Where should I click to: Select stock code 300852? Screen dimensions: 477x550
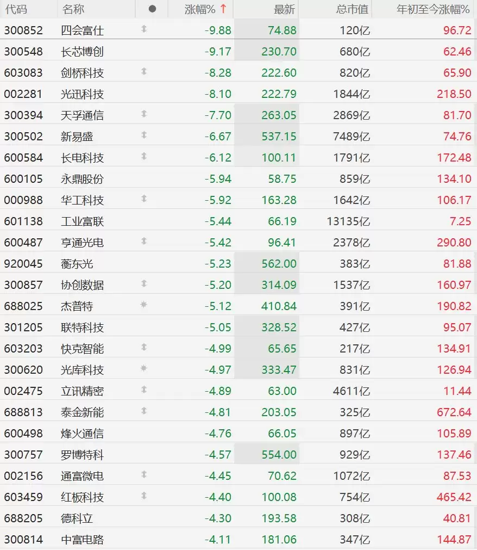[x=23, y=30]
